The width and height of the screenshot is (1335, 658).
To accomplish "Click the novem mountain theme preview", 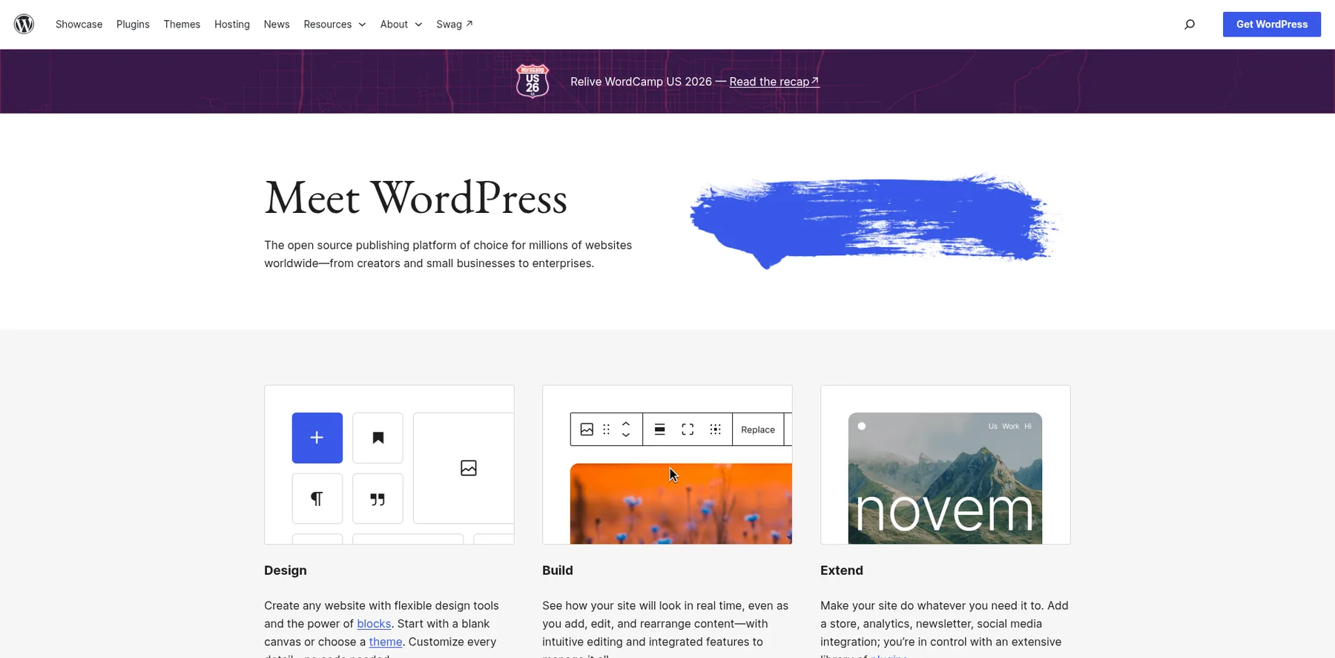I will click(x=945, y=478).
